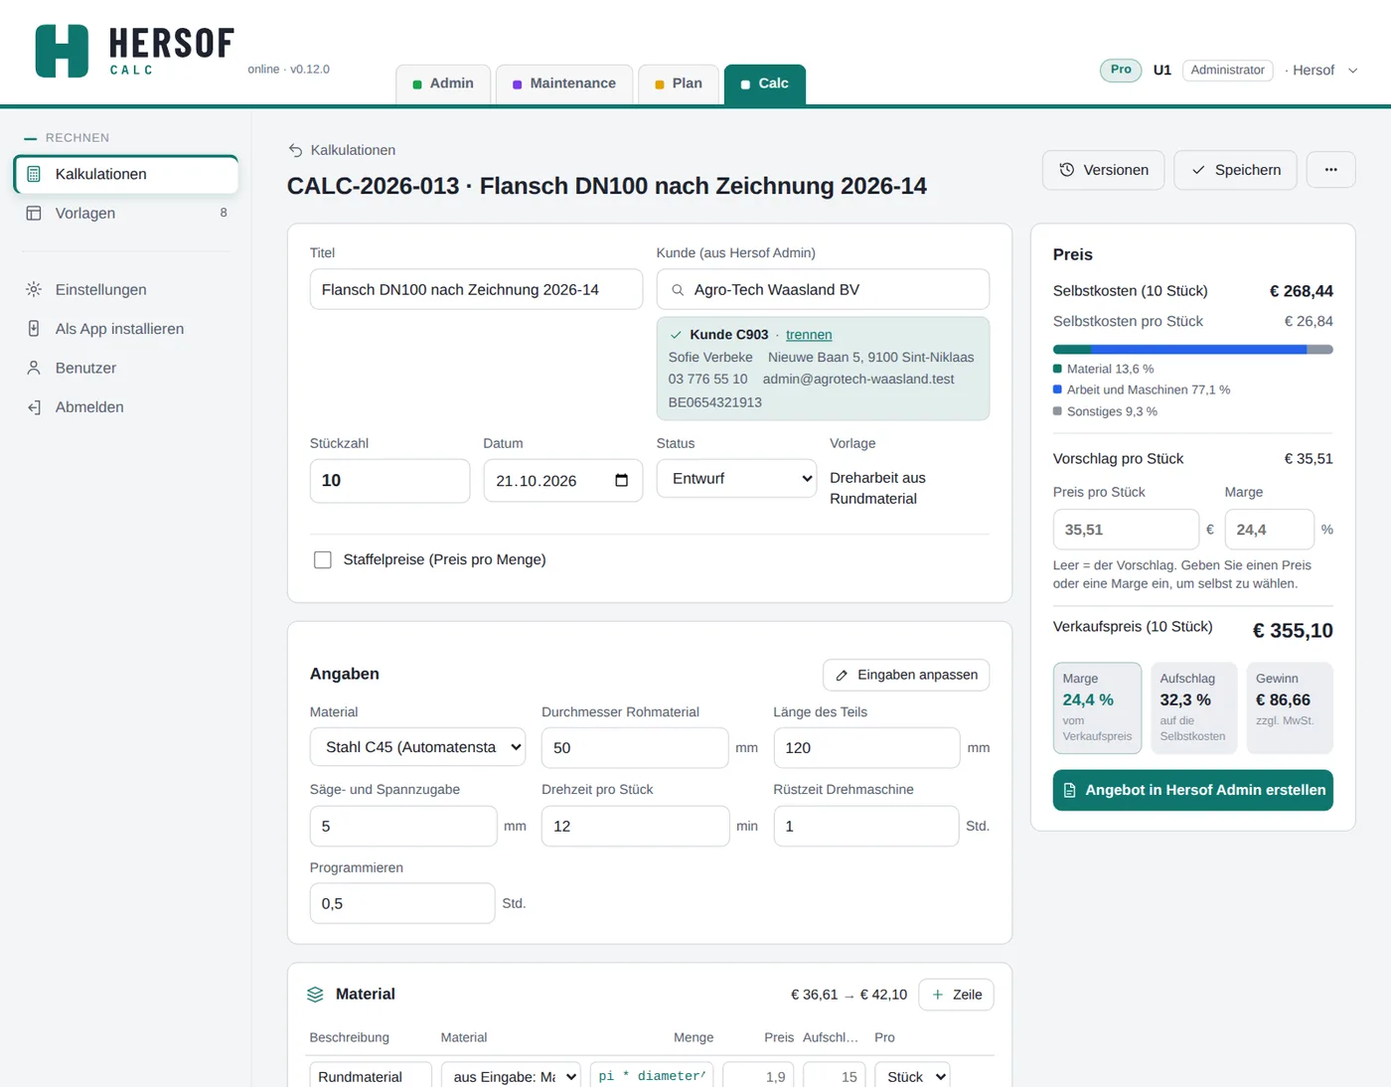This screenshot has width=1391, height=1087.
Task: Expand the Material dropdown Stahl C45
Action: coord(417,747)
